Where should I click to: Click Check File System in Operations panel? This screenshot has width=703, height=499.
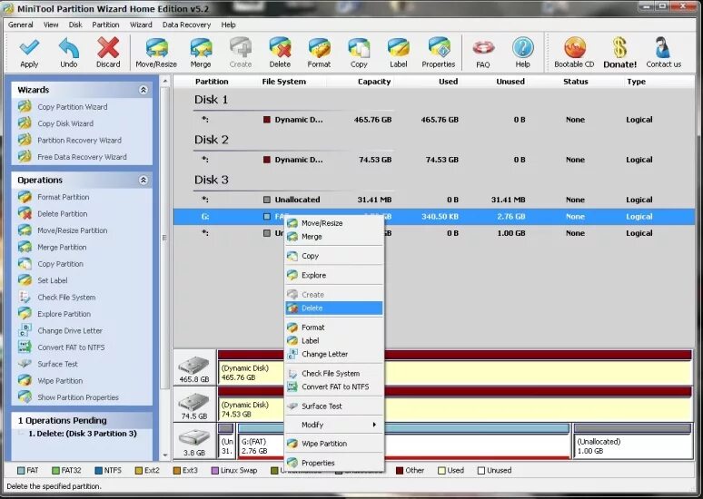pyautogui.click(x=66, y=297)
